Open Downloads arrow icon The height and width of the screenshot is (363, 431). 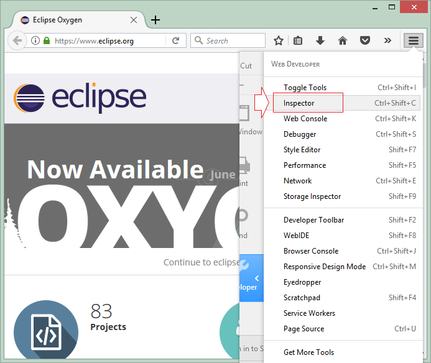[x=320, y=40]
